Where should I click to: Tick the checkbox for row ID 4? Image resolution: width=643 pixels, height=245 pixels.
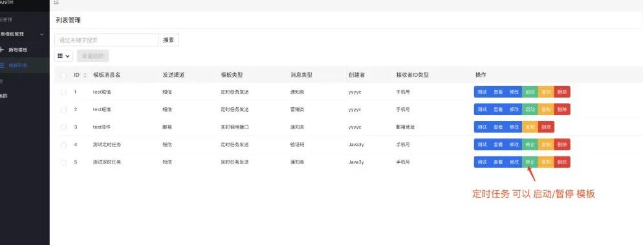pos(63,145)
